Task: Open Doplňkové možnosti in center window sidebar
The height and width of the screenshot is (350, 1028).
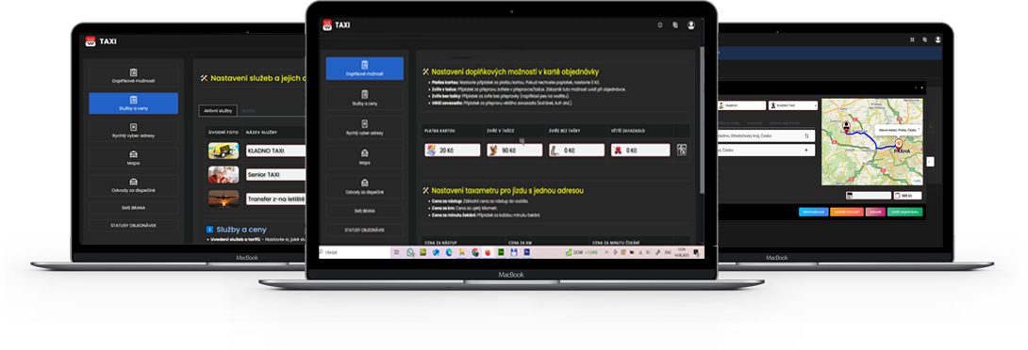Action: click(365, 69)
